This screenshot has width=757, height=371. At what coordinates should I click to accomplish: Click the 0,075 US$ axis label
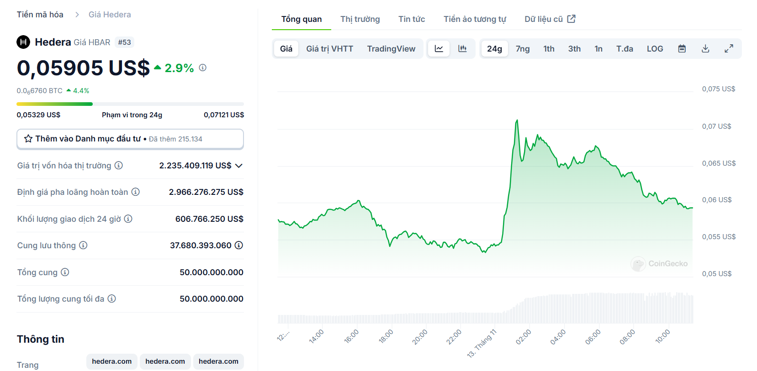[719, 89]
